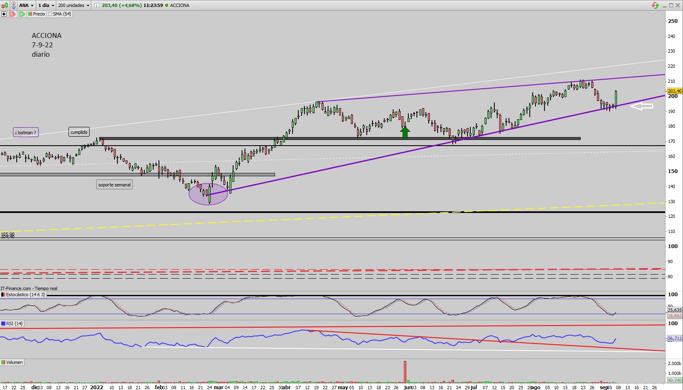The image size is (683, 390).
Task: Click the 'jul' month label on time axis
Action: (474, 387)
